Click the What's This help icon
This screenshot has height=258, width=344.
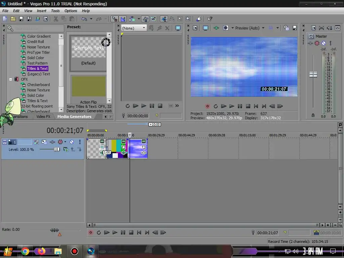[x=210, y=19]
